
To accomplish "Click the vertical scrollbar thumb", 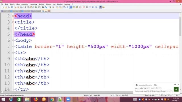I will pos(180,26).
